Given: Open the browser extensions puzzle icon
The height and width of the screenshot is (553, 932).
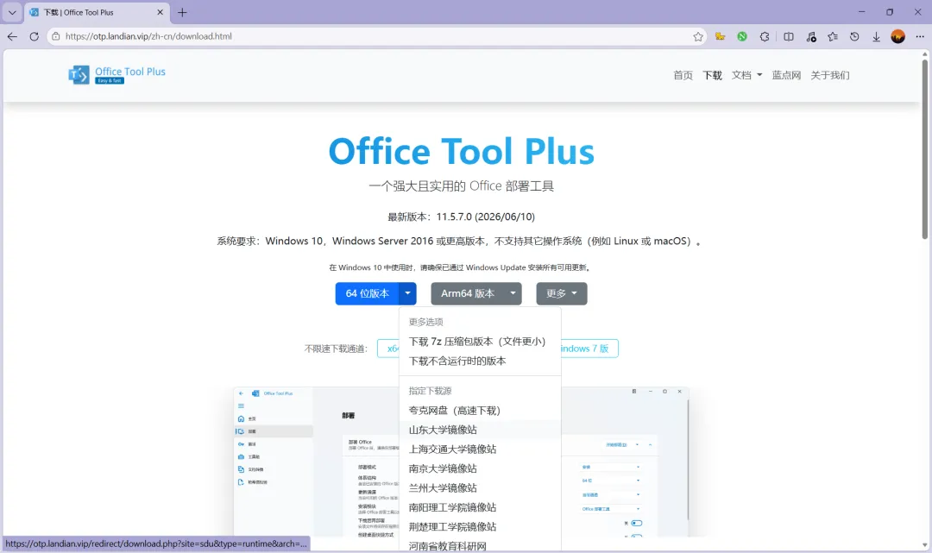Looking at the screenshot, I should (765, 36).
